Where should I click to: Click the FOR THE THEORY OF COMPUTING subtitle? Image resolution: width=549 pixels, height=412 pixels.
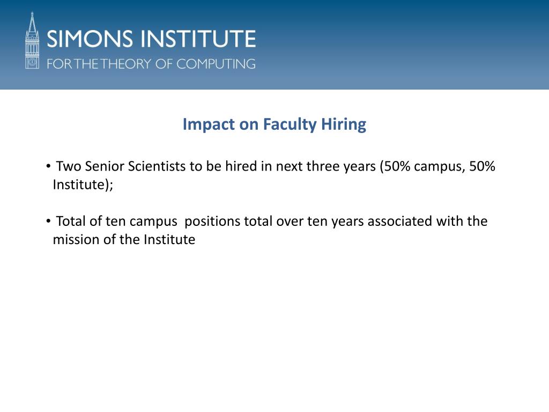click(x=151, y=64)
